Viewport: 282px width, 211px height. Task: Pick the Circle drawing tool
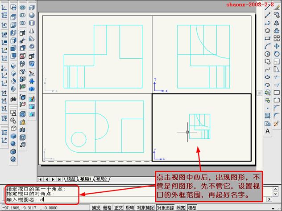(267, 54)
